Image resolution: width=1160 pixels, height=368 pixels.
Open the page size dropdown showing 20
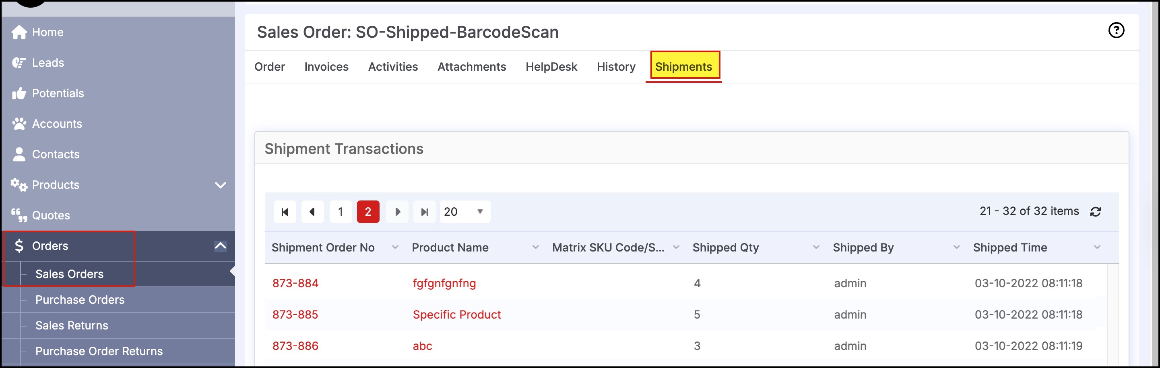[465, 212]
